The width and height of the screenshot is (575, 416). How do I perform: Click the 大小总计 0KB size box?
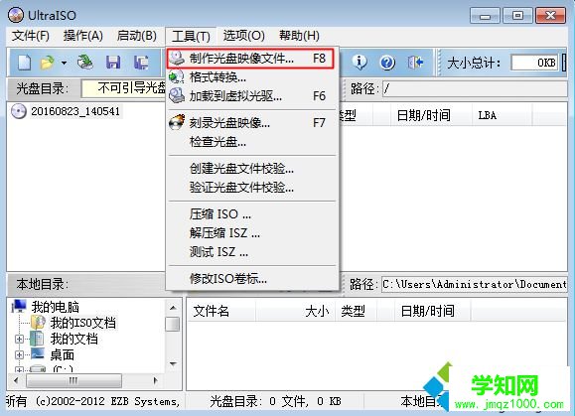[x=534, y=63]
